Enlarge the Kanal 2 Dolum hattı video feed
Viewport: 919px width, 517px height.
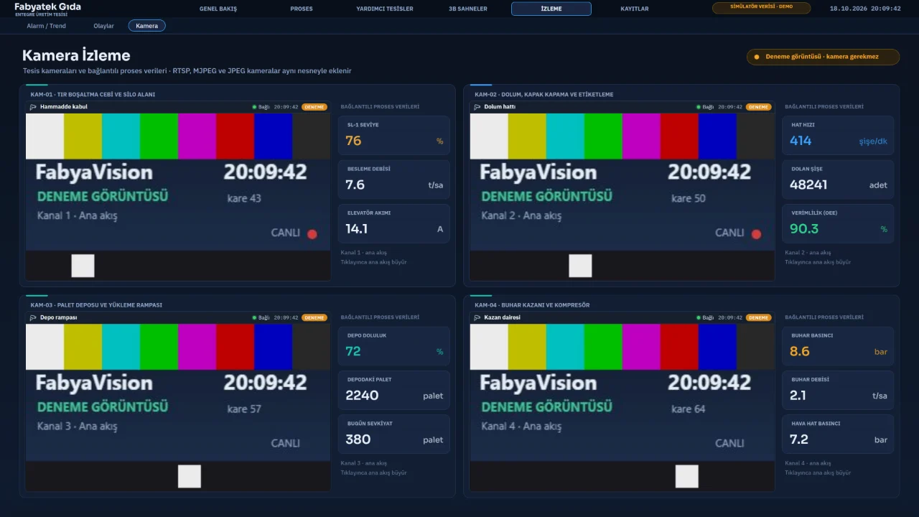622,196
